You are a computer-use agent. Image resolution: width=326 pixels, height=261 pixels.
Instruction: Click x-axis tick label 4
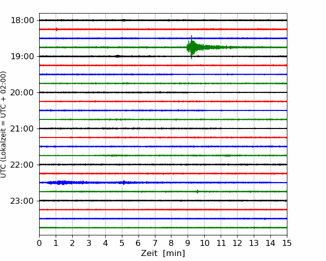105,243
